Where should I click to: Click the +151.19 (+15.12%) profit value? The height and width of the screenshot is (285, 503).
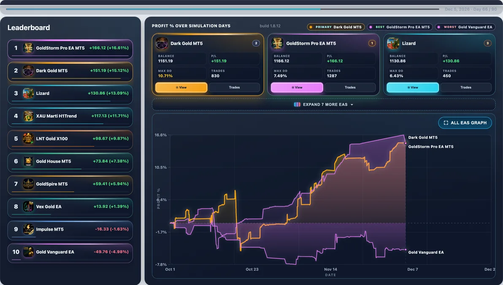(x=109, y=70)
